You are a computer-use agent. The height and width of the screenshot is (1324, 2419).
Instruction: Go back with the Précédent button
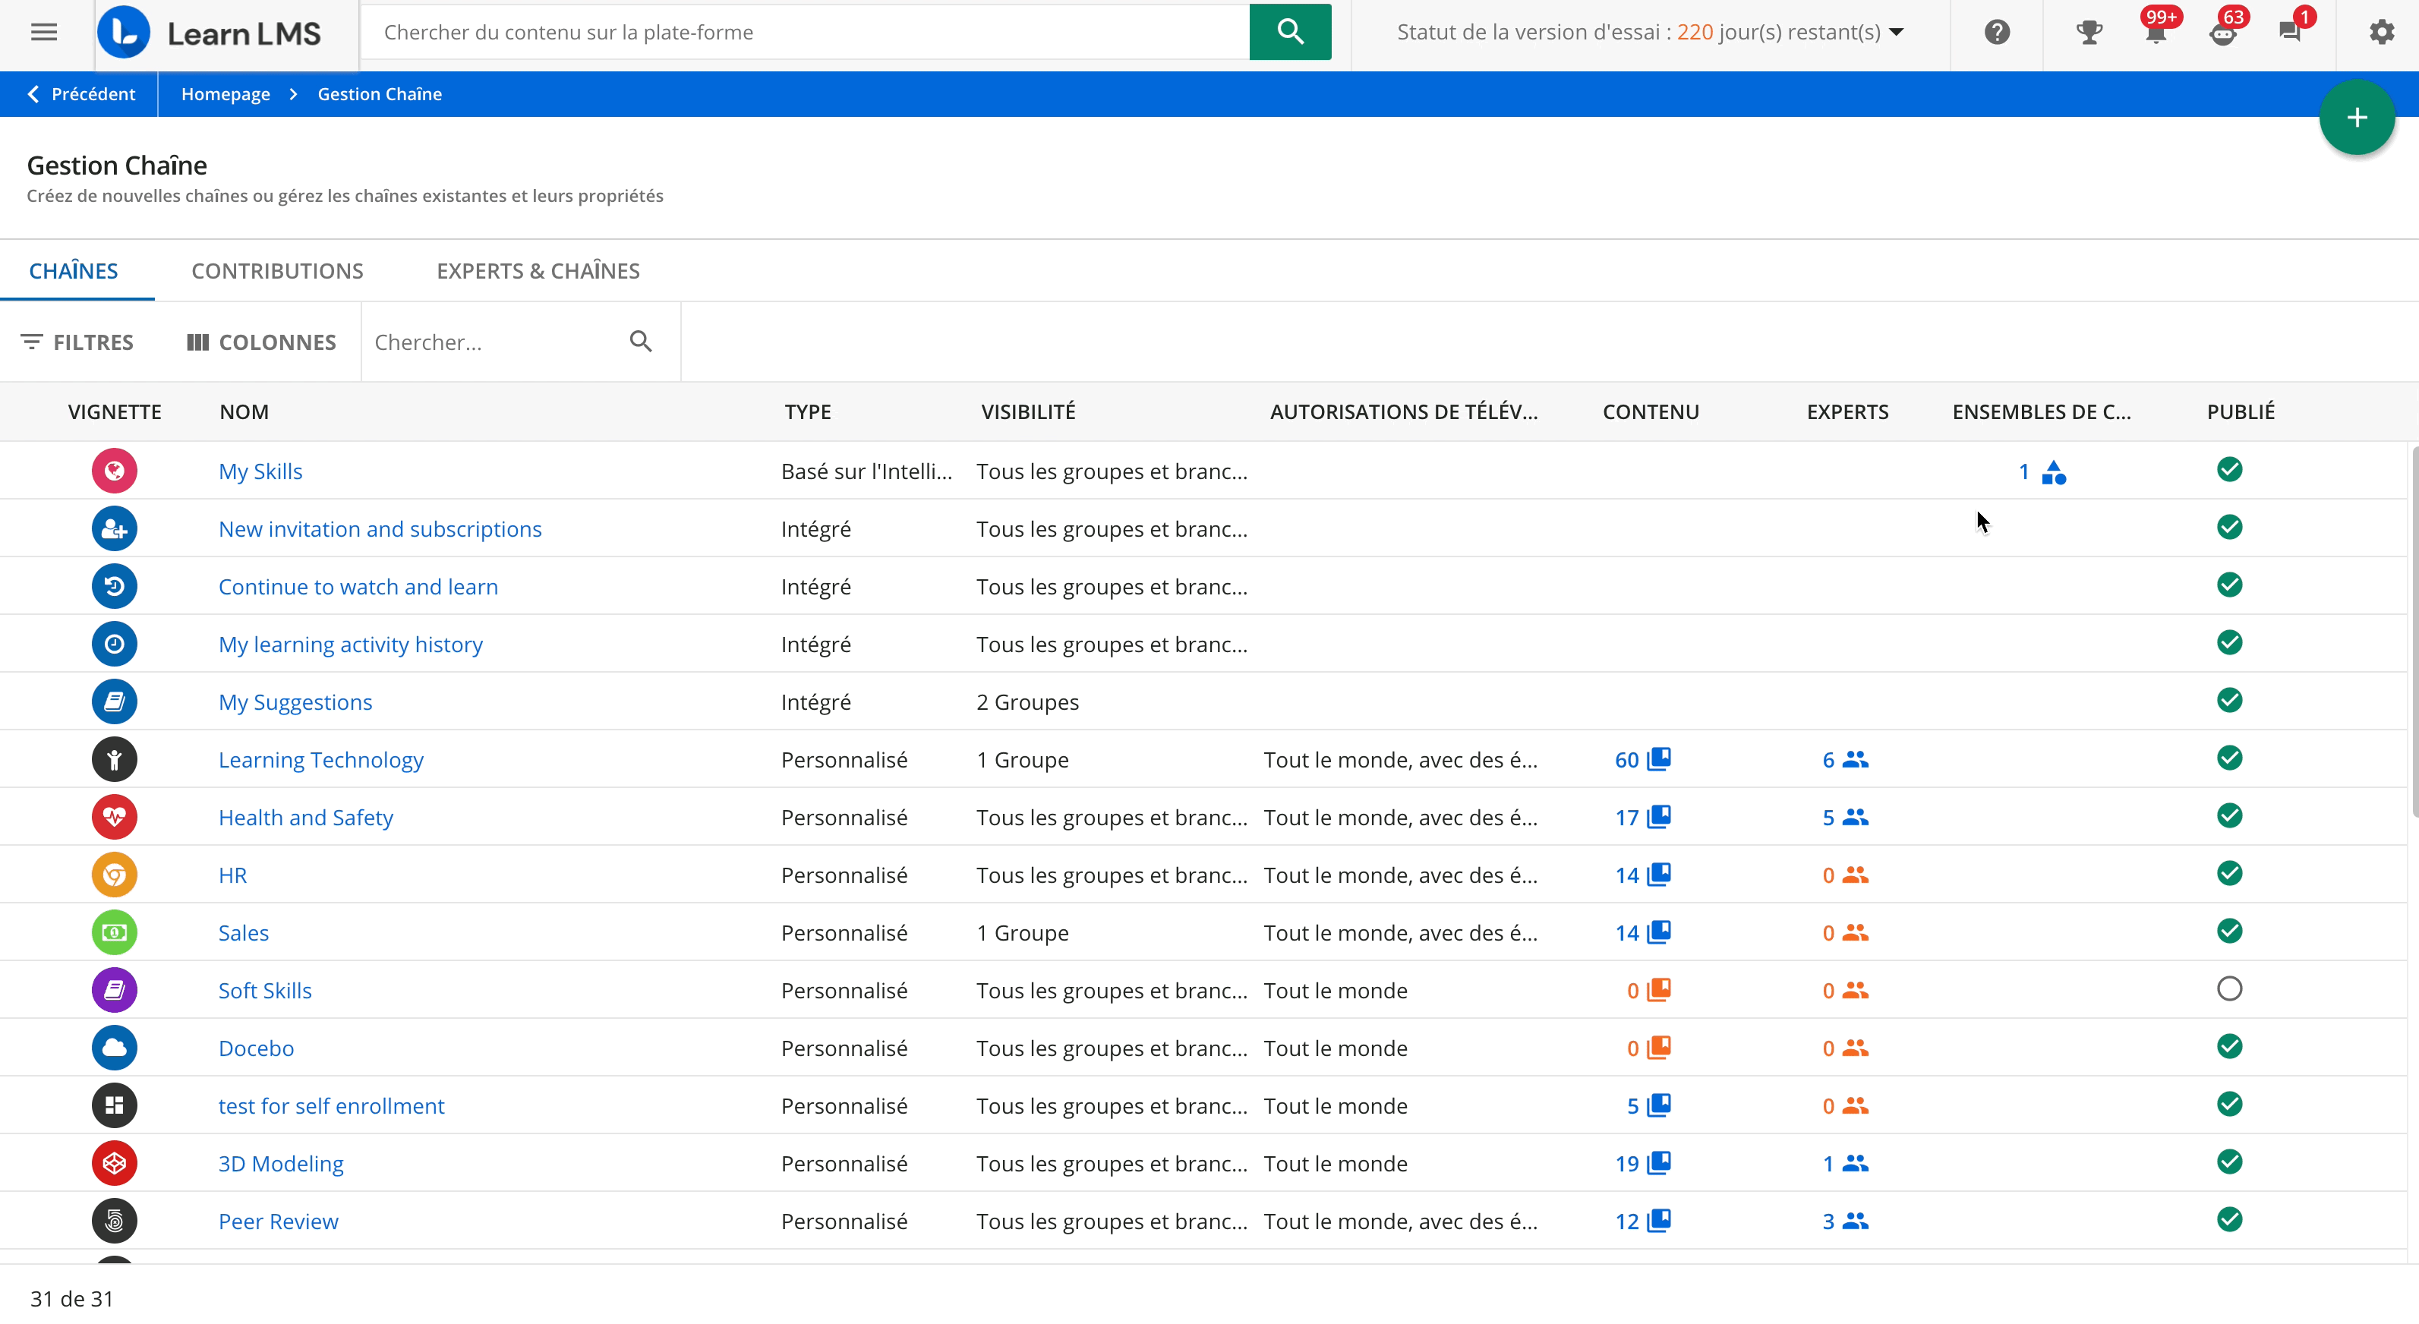(x=80, y=94)
